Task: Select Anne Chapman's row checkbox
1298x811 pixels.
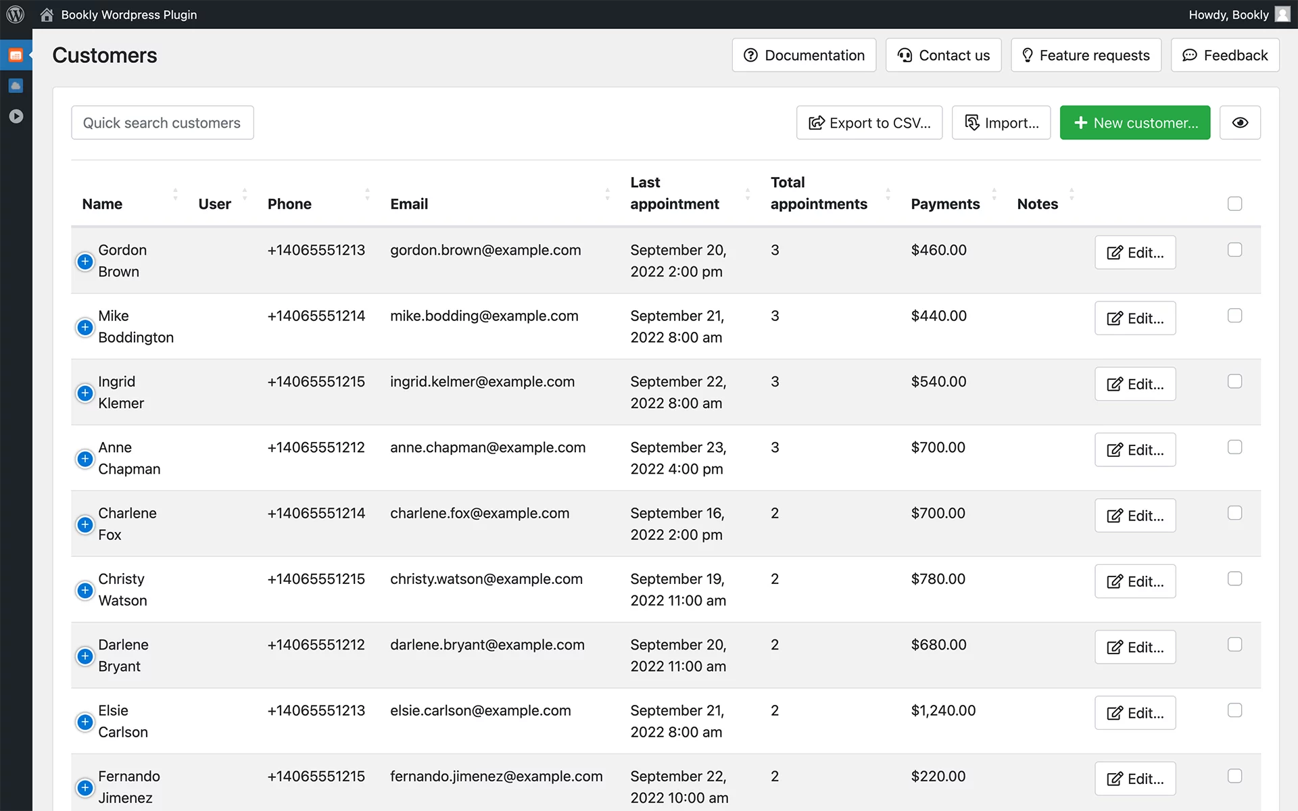Action: pyautogui.click(x=1234, y=447)
